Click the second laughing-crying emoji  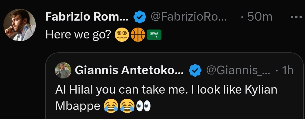click(127, 106)
